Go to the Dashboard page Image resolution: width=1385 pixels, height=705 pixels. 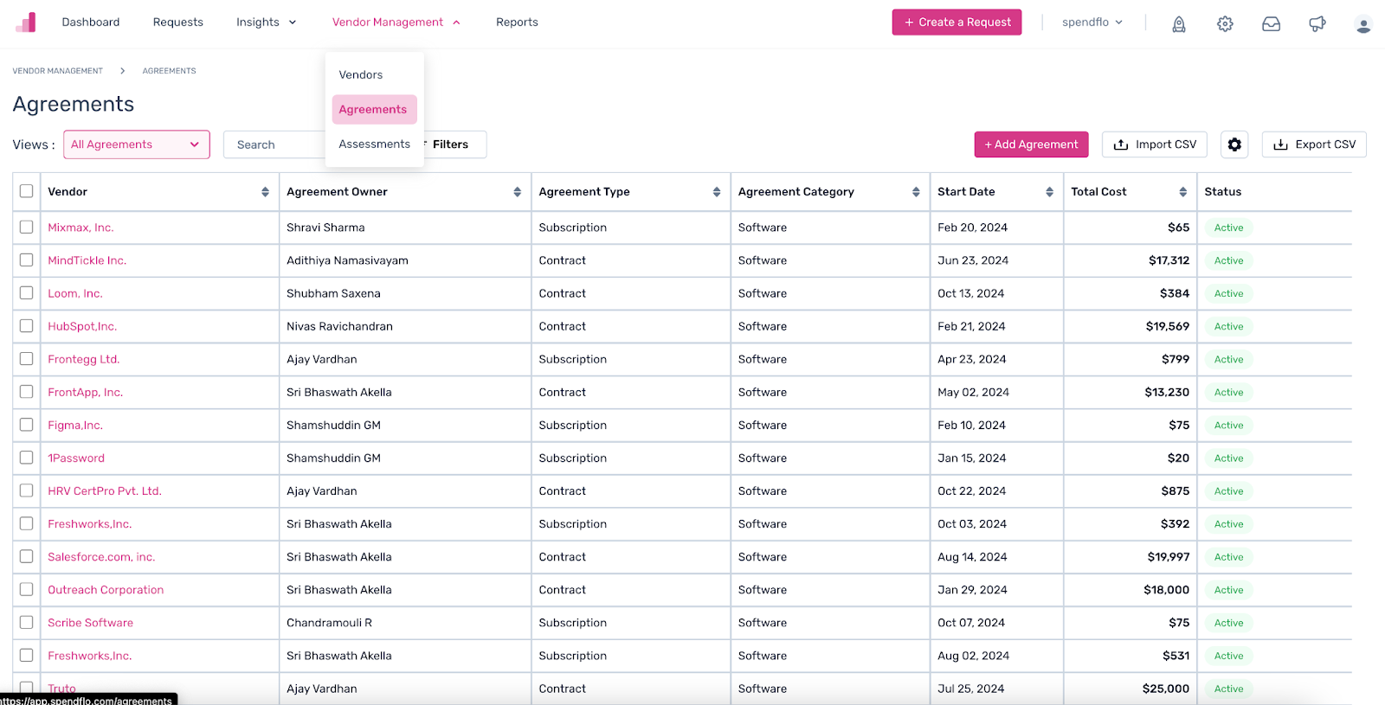coord(91,22)
